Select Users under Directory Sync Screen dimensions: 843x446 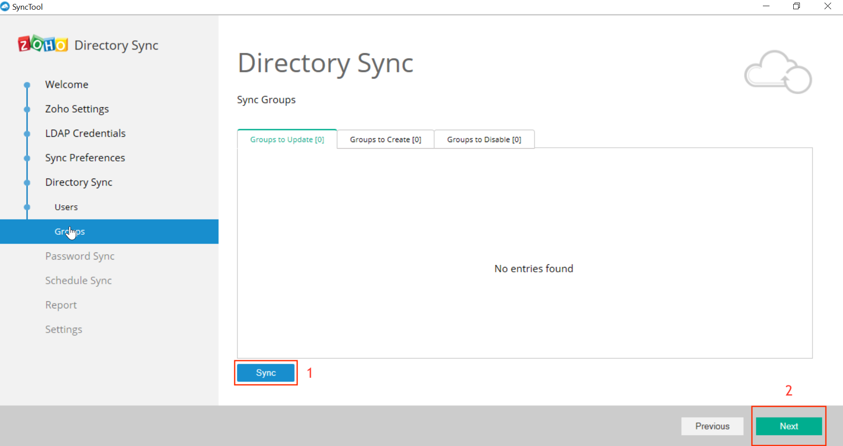click(66, 207)
